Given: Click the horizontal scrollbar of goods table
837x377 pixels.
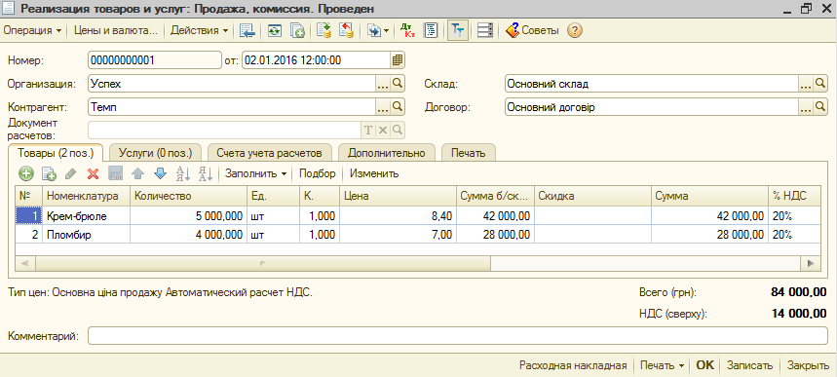Looking at the screenshot, I should click(x=418, y=263).
